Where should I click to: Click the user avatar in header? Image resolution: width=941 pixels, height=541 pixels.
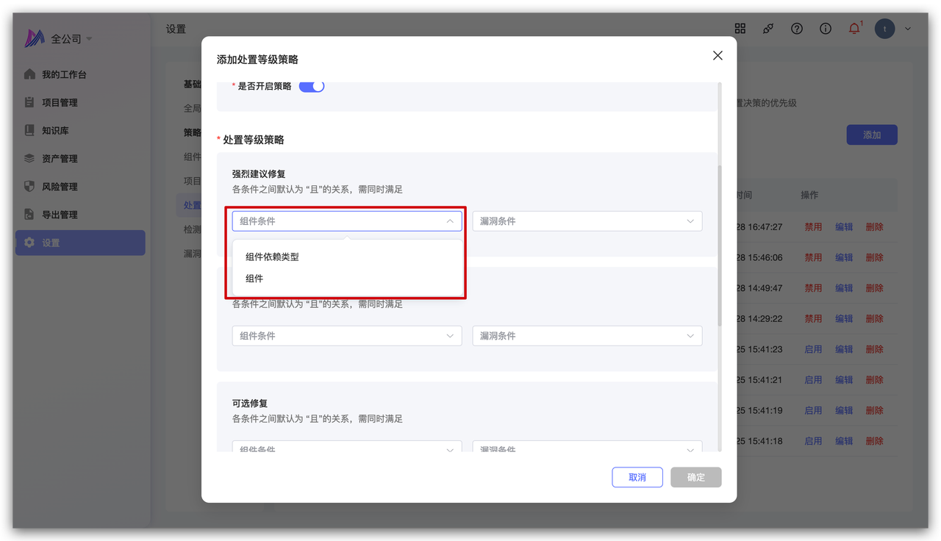[884, 29]
